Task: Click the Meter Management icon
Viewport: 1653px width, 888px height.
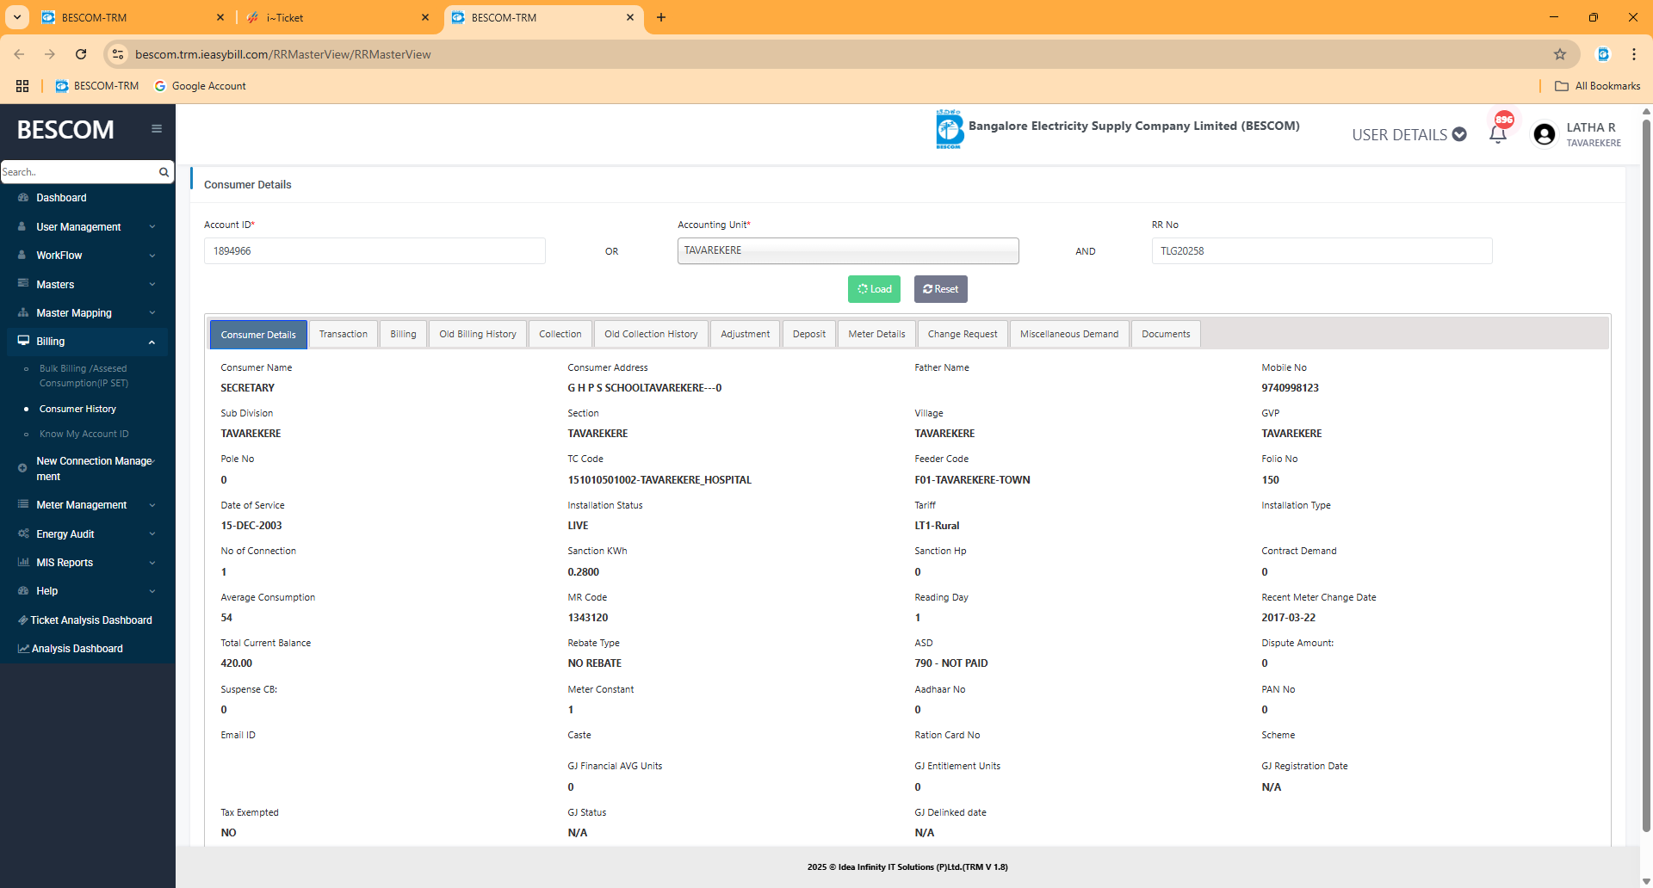Action: [x=23, y=504]
